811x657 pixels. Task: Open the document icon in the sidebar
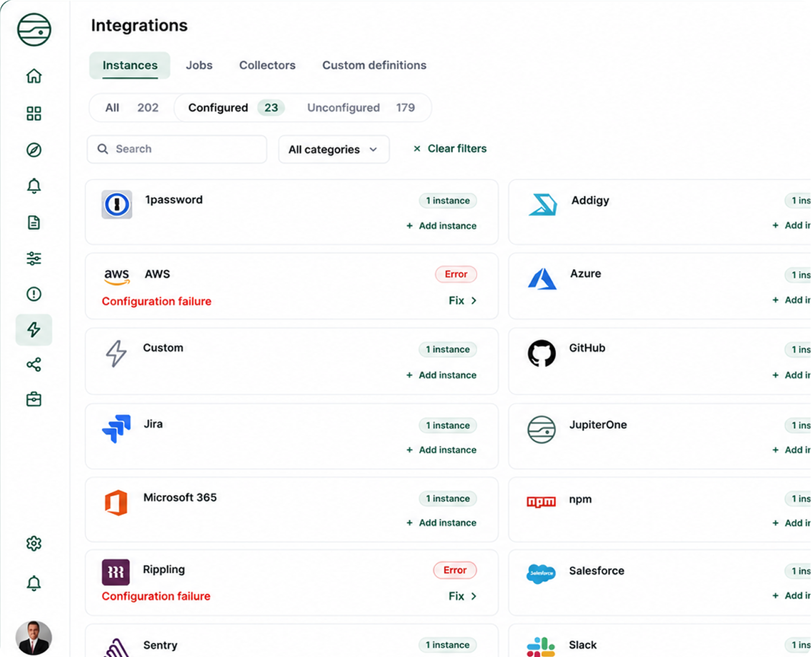(34, 222)
